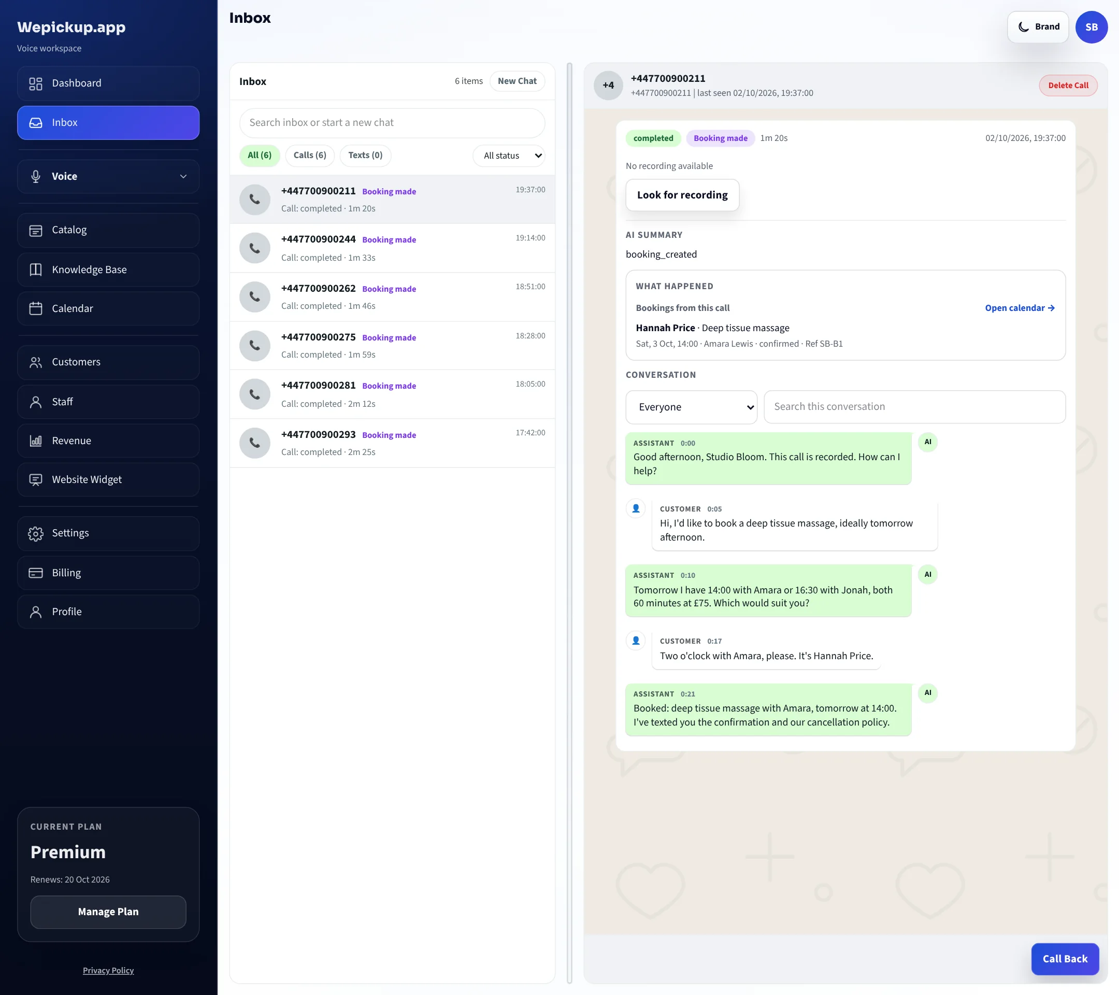Click the Website Widget chat icon
Screen dimensions: 1119x995
pos(36,480)
